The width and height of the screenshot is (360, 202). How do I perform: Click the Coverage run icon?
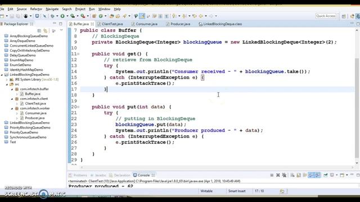[x=73, y=16]
